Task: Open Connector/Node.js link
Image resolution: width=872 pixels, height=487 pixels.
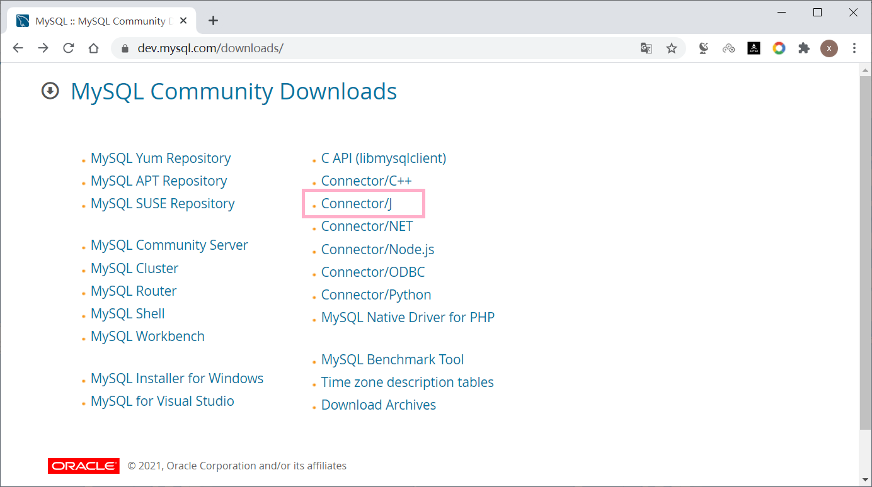Action: 378,249
